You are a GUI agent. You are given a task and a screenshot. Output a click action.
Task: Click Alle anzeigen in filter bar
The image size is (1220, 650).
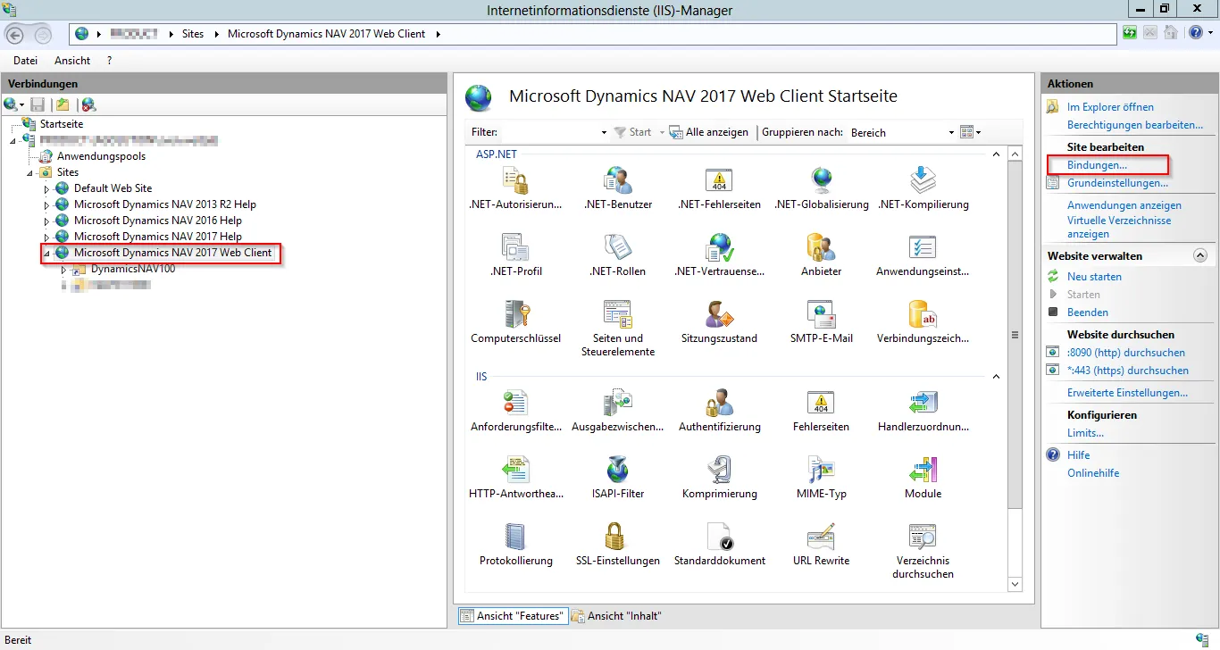pyautogui.click(x=709, y=132)
